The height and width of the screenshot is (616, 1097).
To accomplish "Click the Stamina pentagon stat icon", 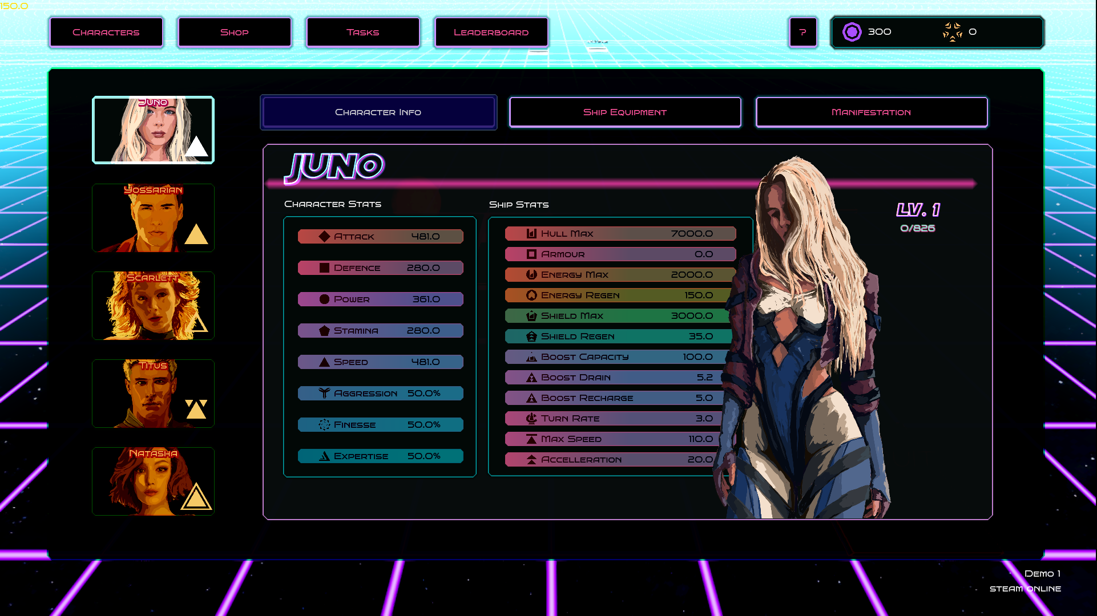I will click(x=324, y=331).
